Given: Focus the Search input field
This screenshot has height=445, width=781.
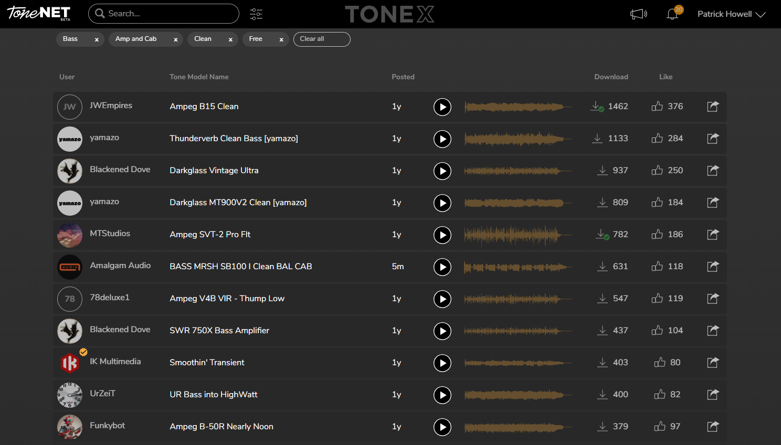Looking at the screenshot, I should coord(164,14).
